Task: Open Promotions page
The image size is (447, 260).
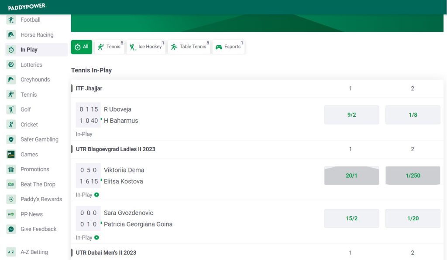Action: [35, 169]
